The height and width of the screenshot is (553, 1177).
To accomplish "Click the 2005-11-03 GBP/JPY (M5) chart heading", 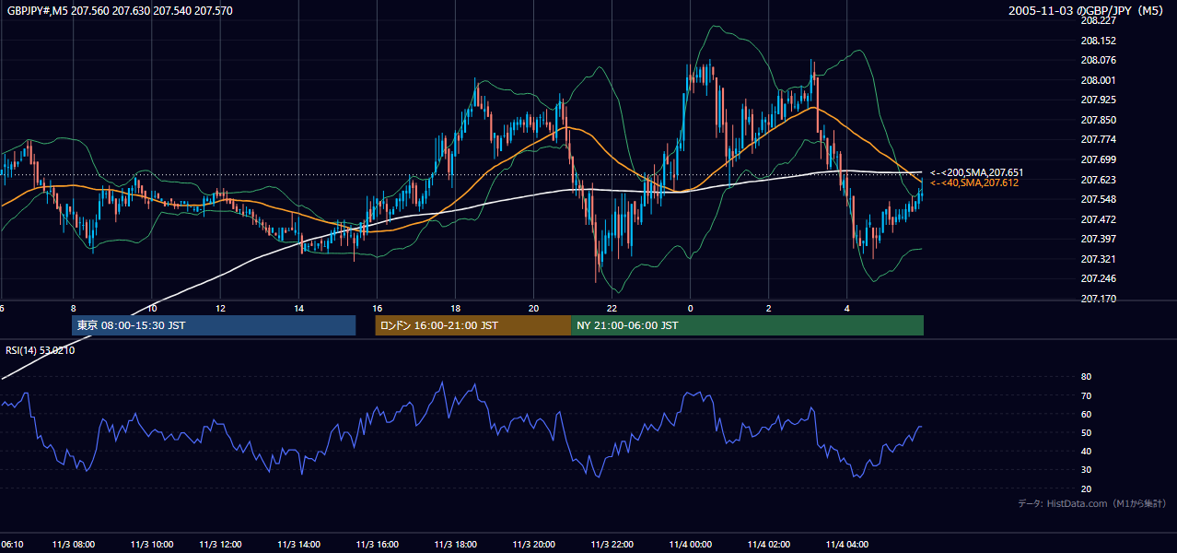I will pos(1088,10).
